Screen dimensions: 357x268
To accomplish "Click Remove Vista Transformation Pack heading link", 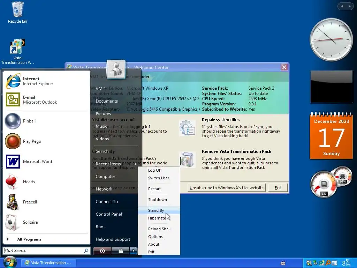I will tap(237, 151).
